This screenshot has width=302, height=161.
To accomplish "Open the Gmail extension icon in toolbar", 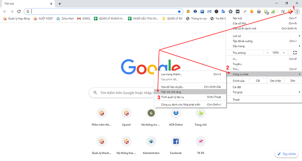I will coord(209,12).
